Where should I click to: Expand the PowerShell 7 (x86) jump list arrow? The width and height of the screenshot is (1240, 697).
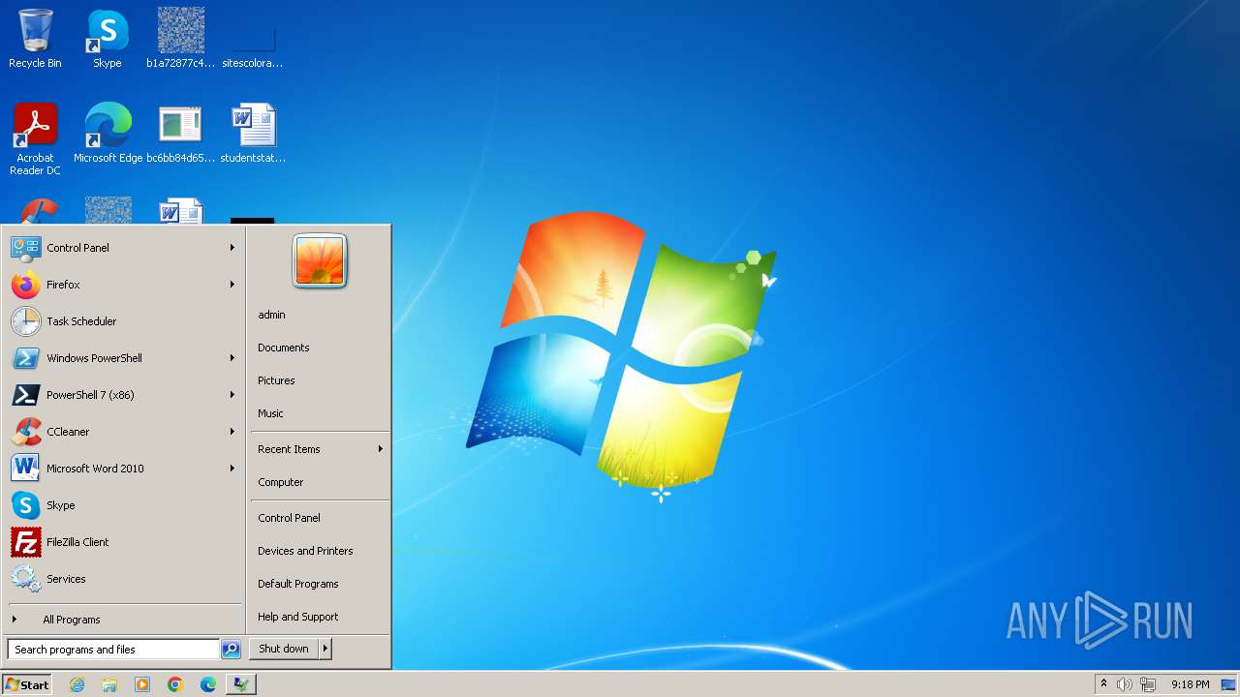click(x=232, y=395)
